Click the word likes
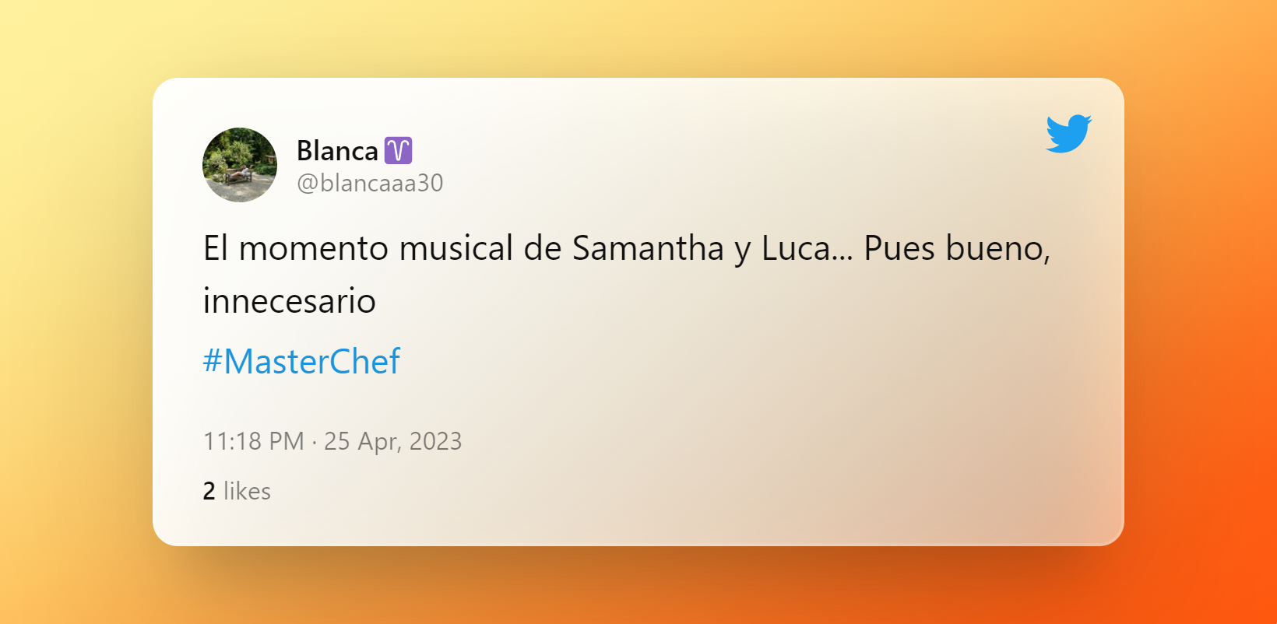Image resolution: width=1277 pixels, height=624 pixels. pos(247,492)
